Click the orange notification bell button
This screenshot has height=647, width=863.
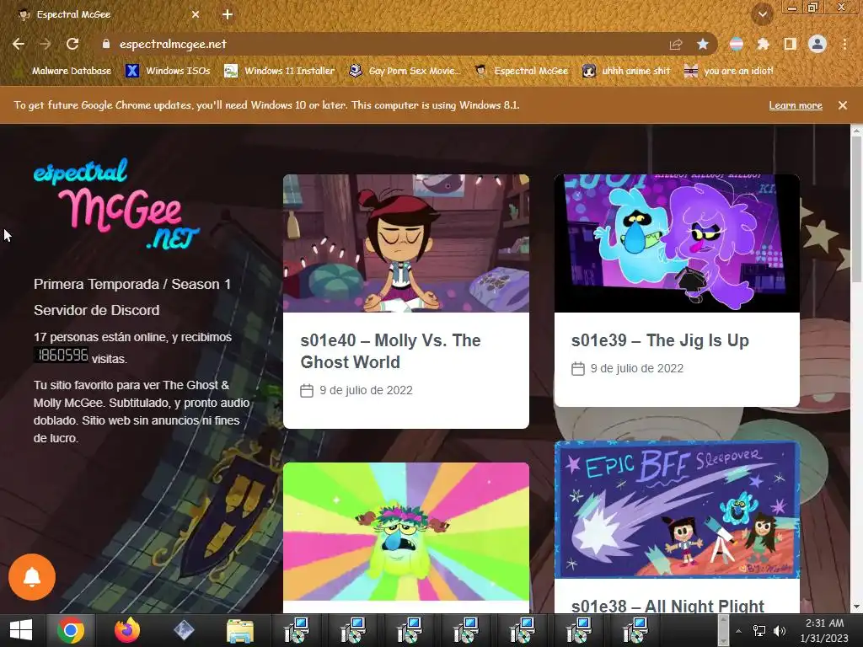click(32, 577)
